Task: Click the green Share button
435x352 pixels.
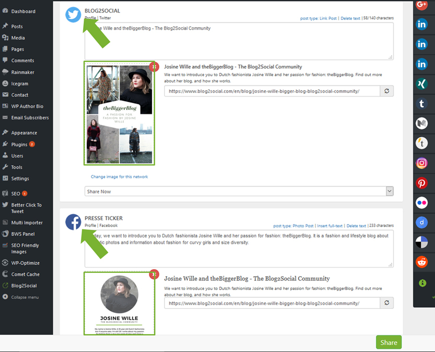Action: coord(388,342)
